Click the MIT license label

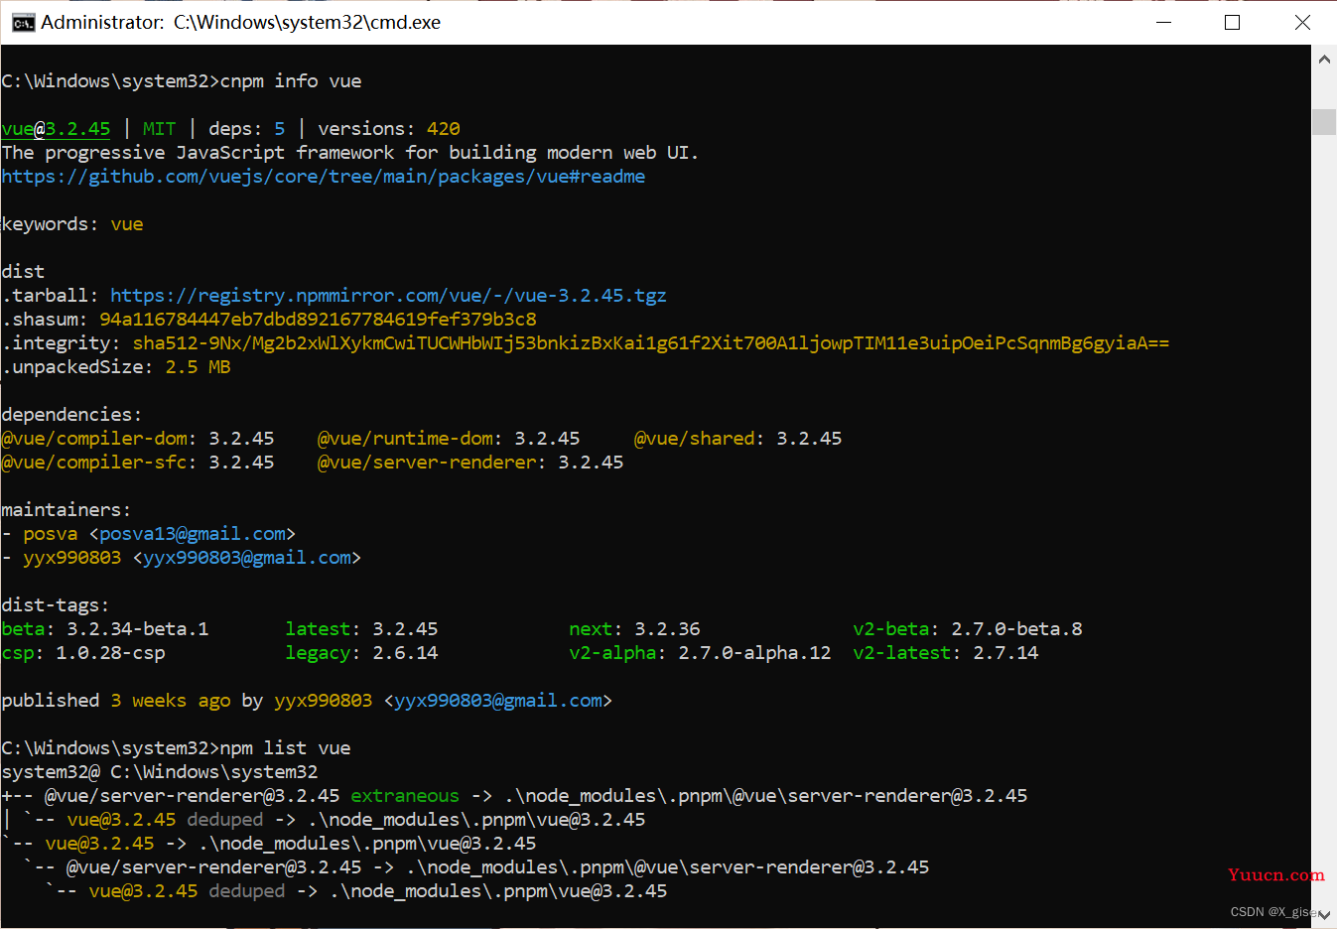159,129
